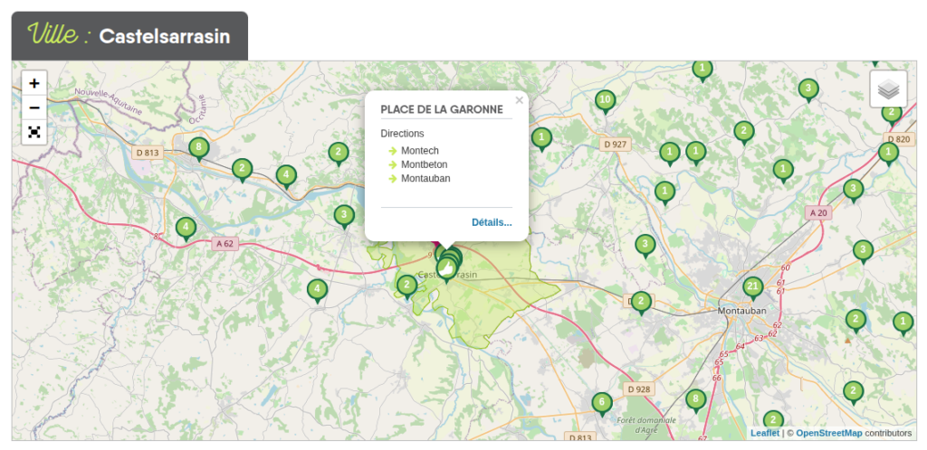Viewport: 927px width, 450px height.
Task: Click marker 4 above the A 62 label
Action: [x=186, y=227]
